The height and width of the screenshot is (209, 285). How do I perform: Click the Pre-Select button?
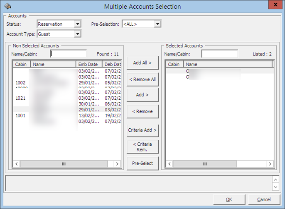coord(142,163)
